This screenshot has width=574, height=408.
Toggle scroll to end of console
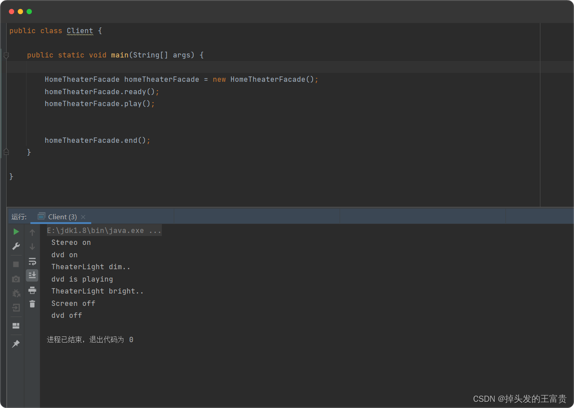(x=32, y=275)
